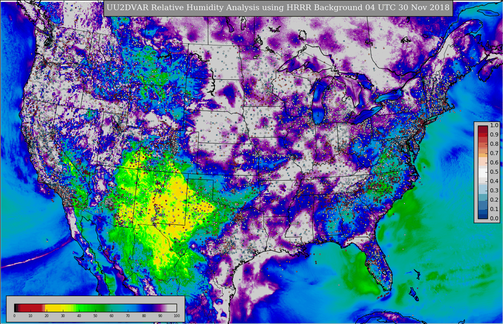Click the 0.6 label on right colorbar

coord(494,162)
